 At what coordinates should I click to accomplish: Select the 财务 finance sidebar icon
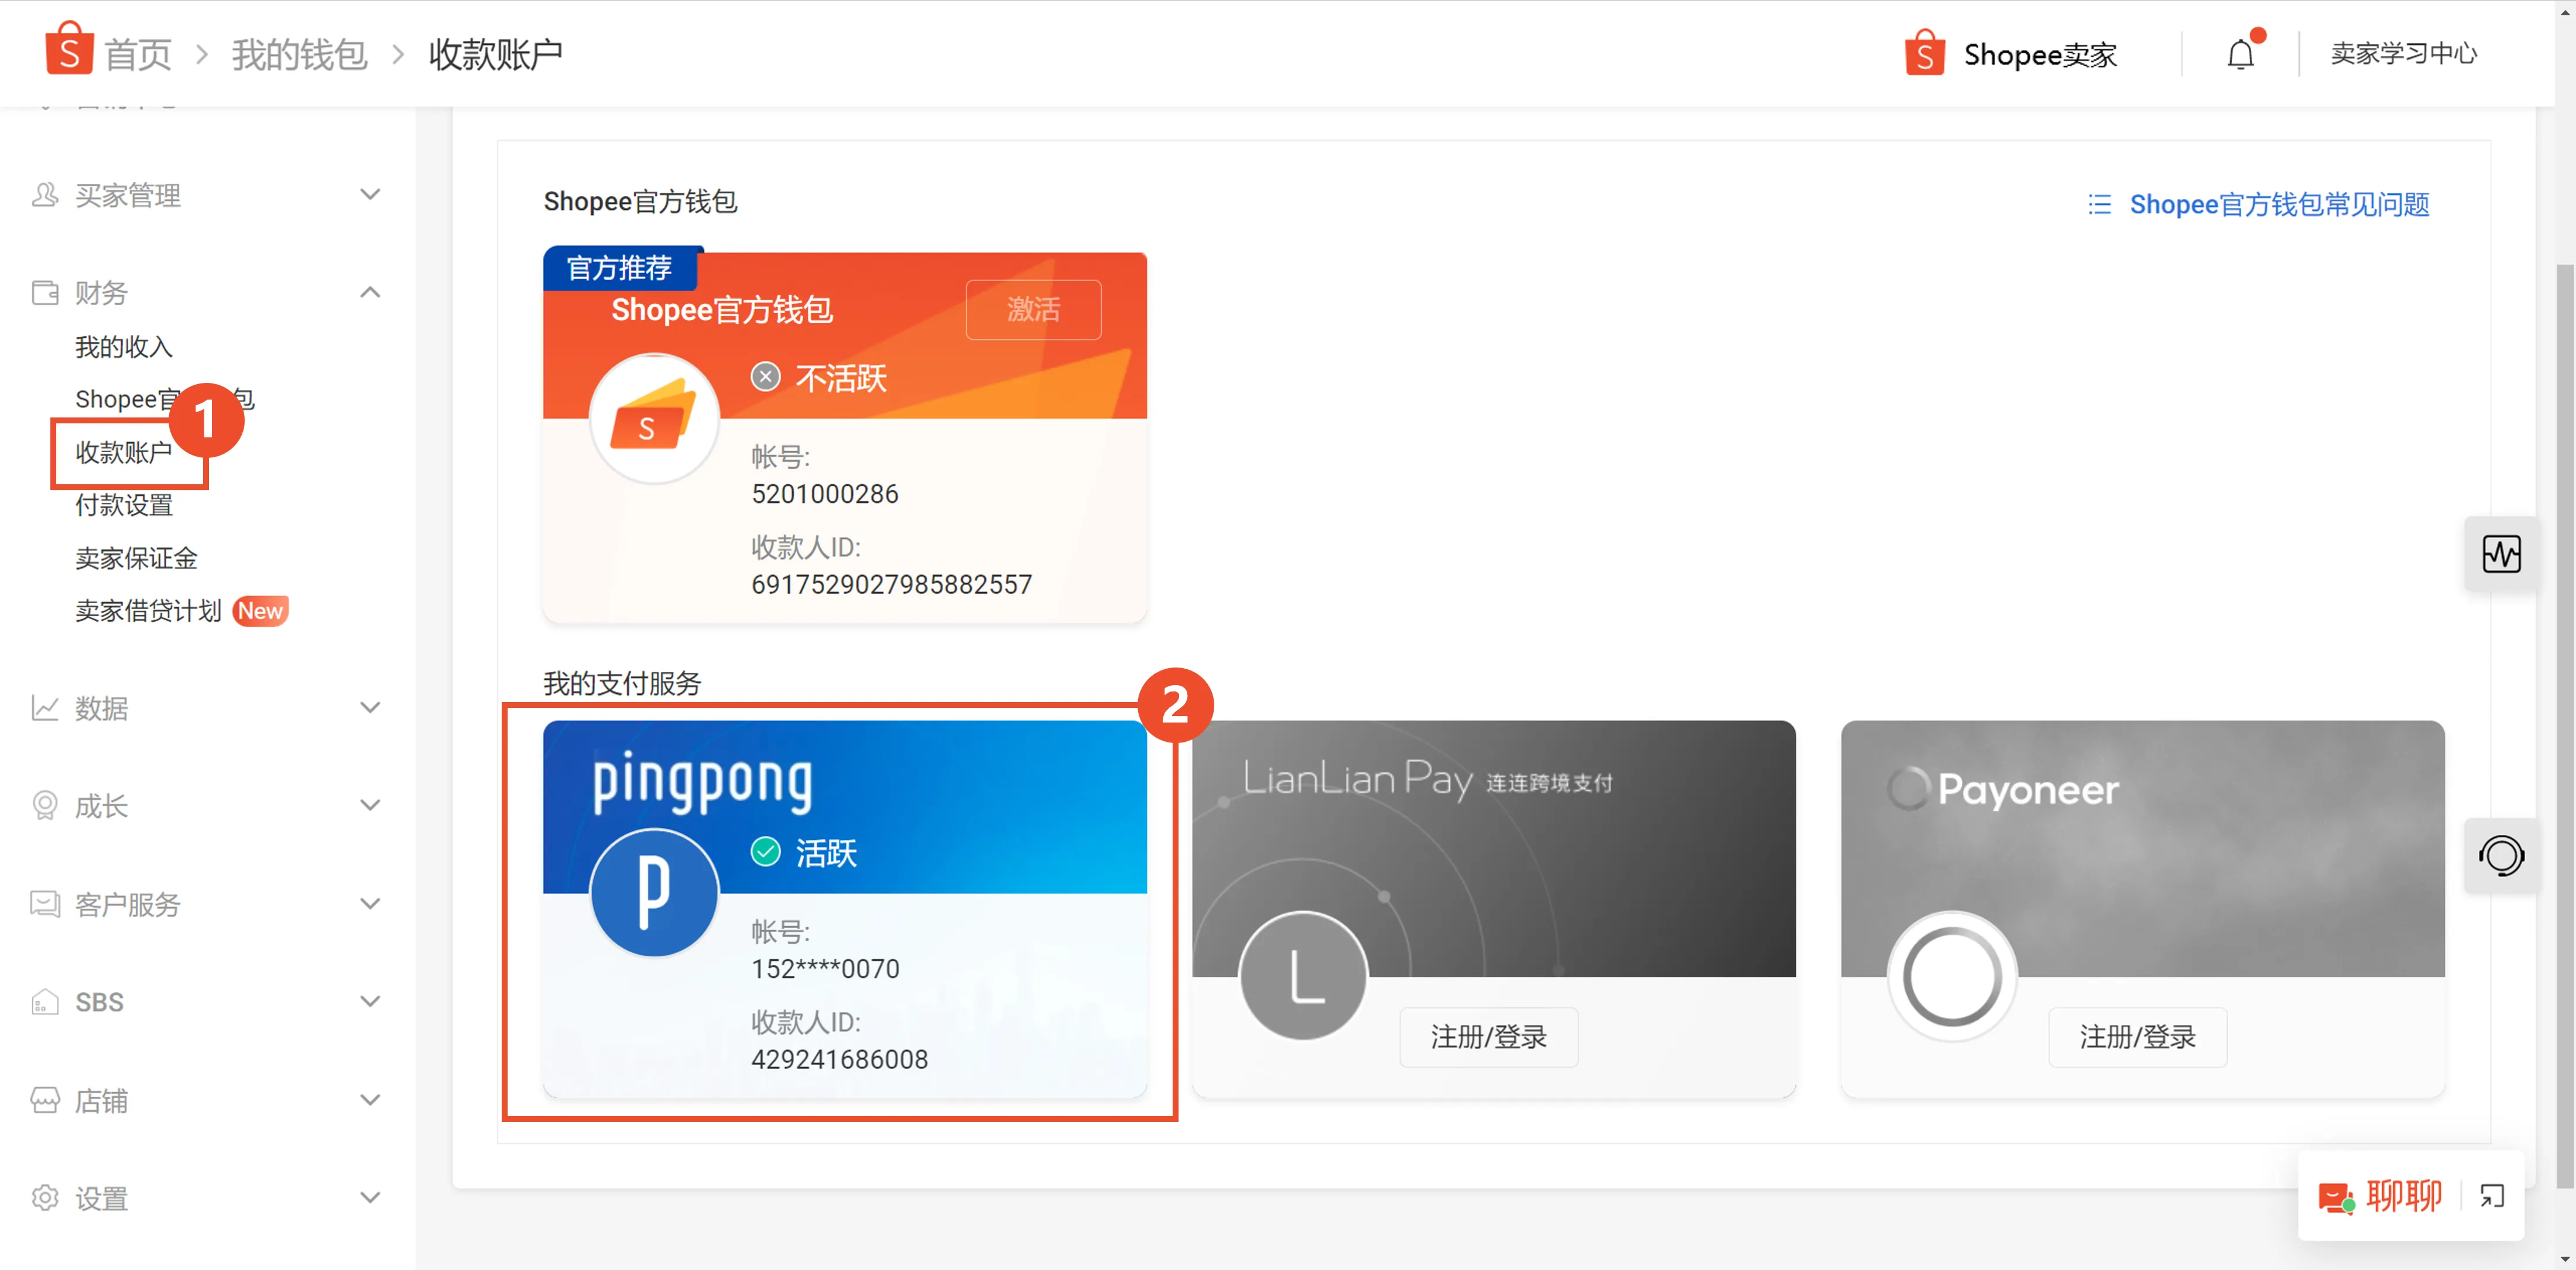44,292
